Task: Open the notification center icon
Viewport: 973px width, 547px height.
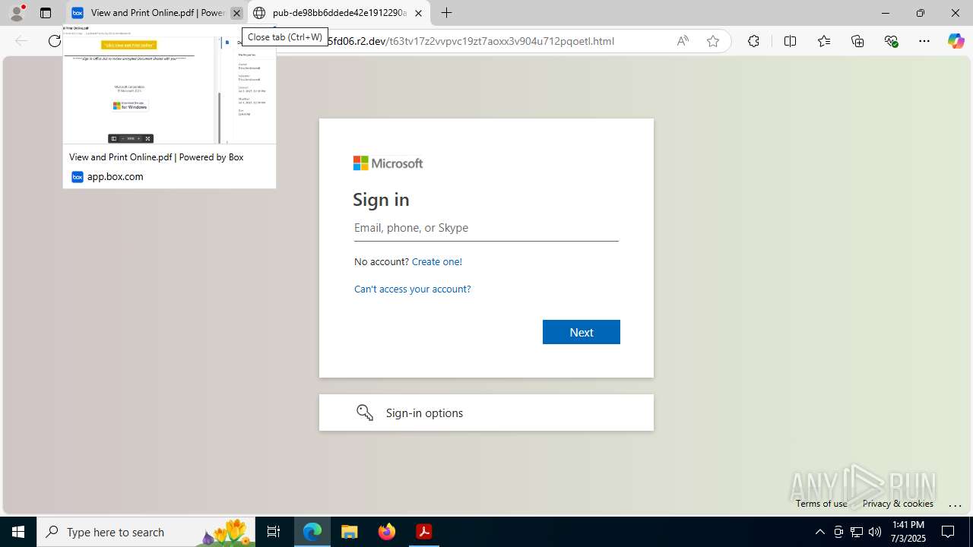Action: [x=948, y=532]
